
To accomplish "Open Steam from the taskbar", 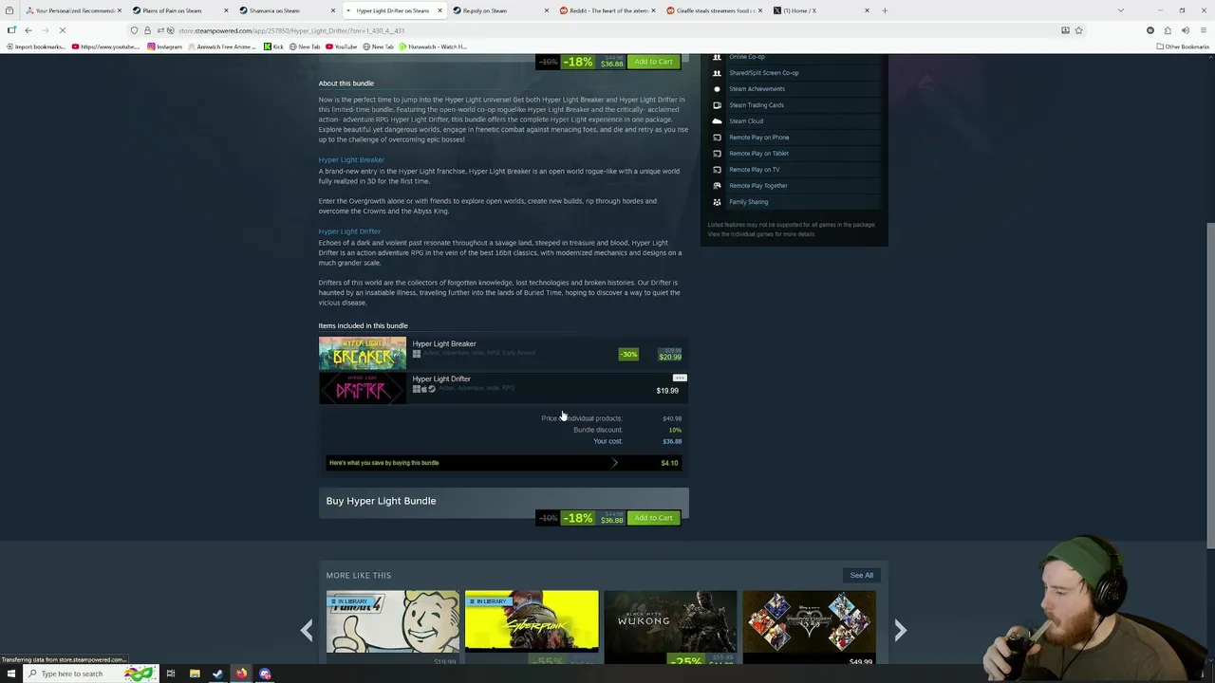I will [x=218, y=674].
